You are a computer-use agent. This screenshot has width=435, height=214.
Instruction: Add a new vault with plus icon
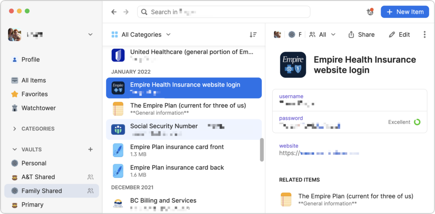pyautogui.click(x=90, y=150)
